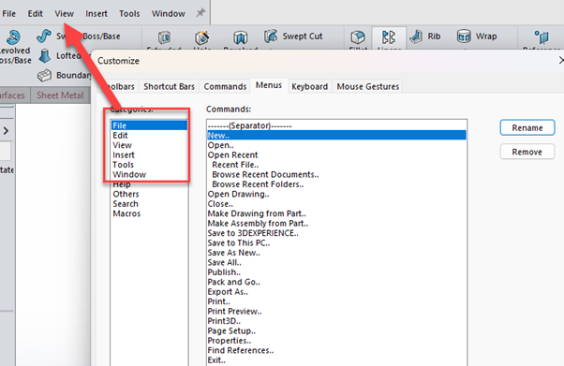Open the Insert menu in menu bar

96,14
